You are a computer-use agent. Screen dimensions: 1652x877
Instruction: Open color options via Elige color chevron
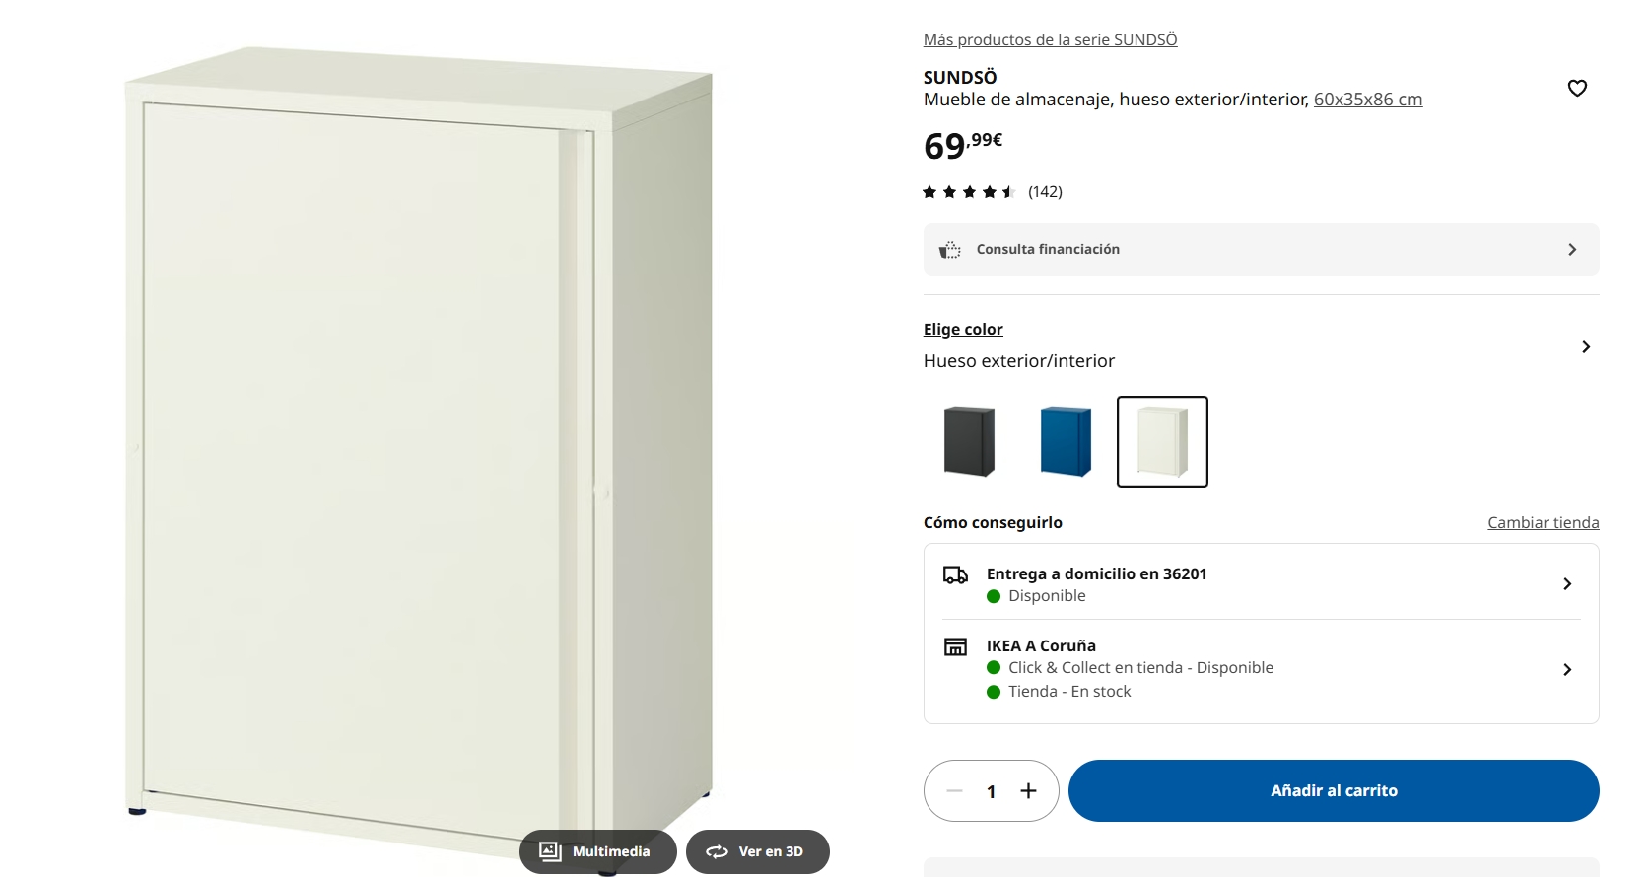tap(1585, 347)
